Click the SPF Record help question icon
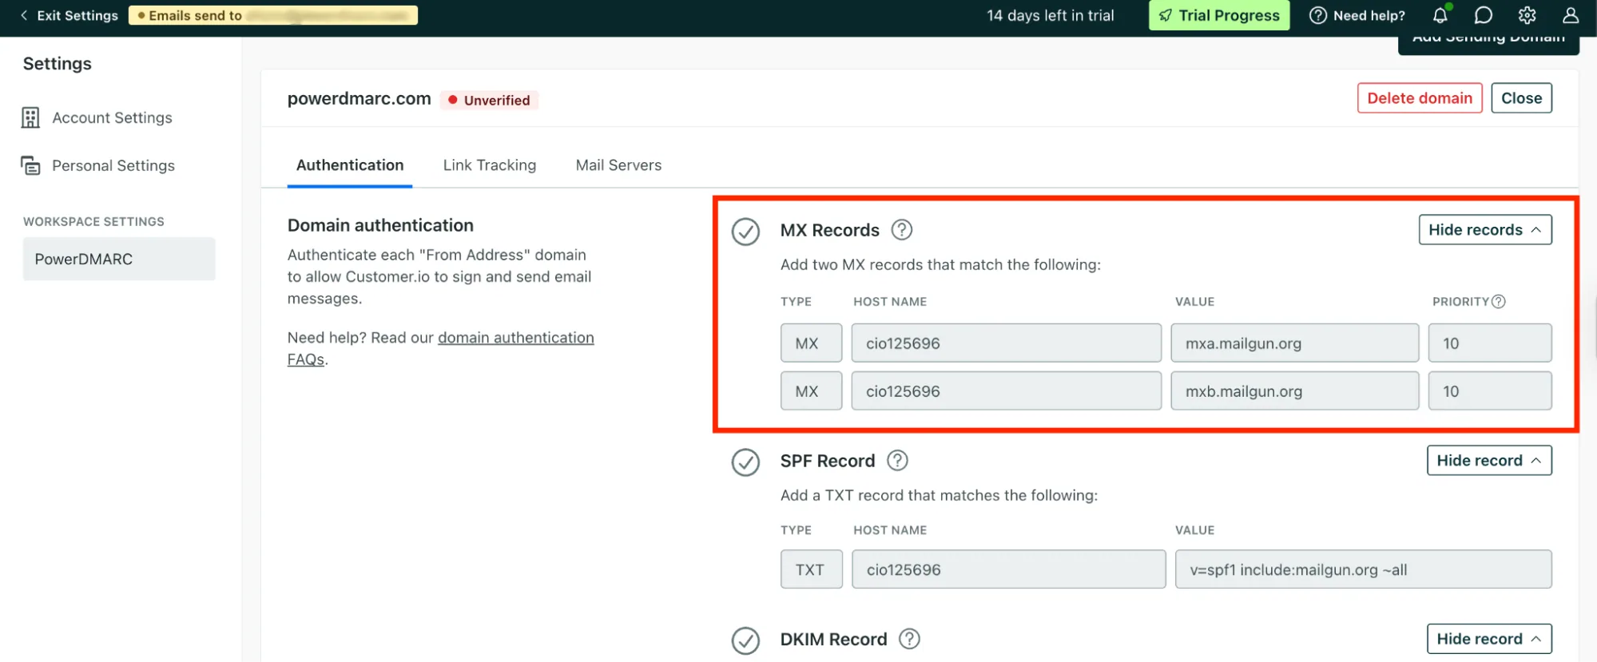Image resolution: width=1597 pixels, height=662 pixels. pos(898,461)
